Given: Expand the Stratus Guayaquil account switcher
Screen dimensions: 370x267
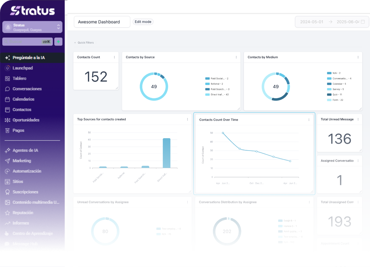Looking at the screenshot, I should pyautogui.click(x=32, y=27).
